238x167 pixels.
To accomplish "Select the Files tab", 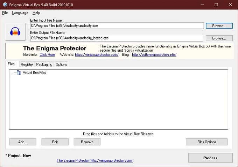I will pyautogui.click(x=11, y=64).
